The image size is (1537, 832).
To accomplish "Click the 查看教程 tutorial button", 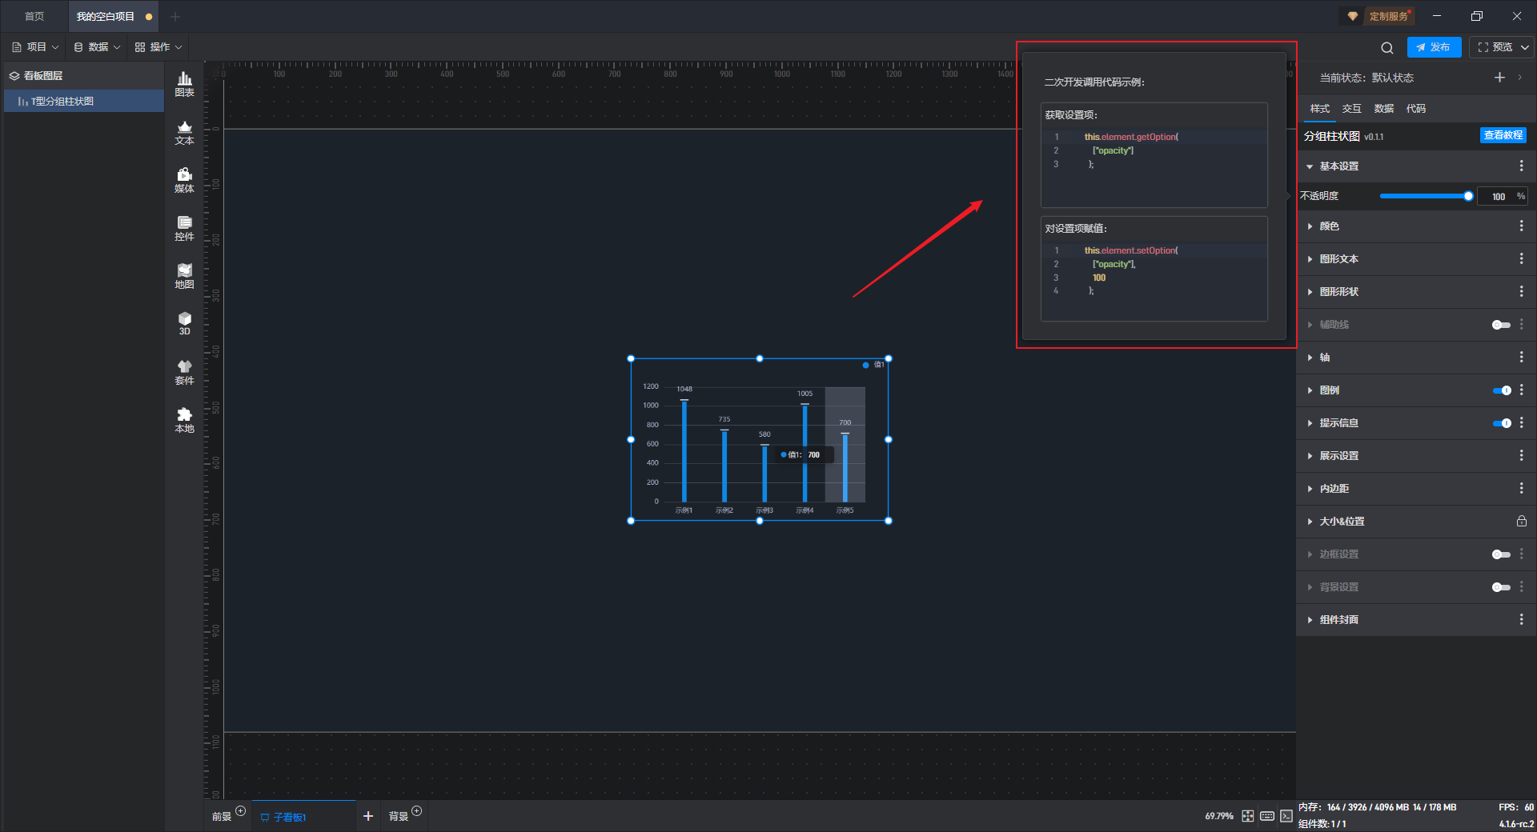I will 1503,135.
